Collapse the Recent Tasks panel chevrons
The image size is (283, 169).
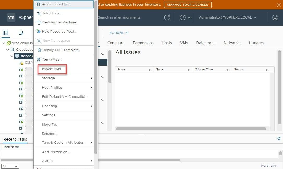click(x=279, y=138)
